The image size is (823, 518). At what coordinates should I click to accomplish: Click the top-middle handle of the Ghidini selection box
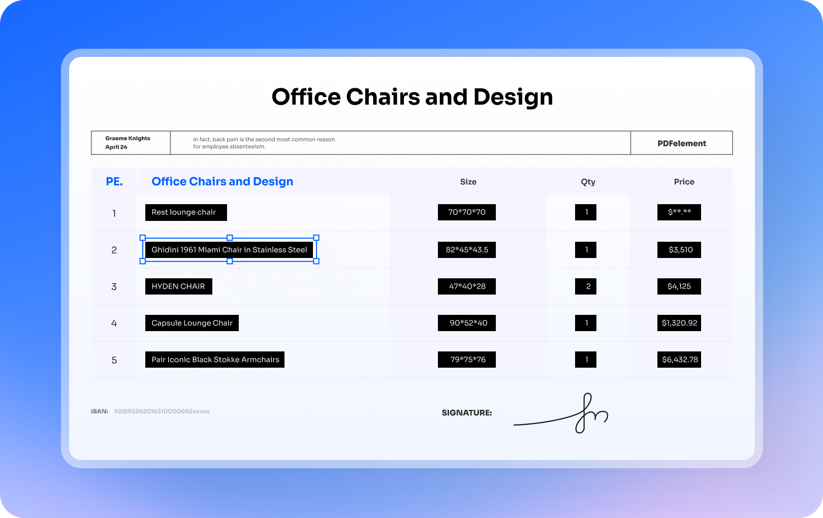click(x=230, y=238)
